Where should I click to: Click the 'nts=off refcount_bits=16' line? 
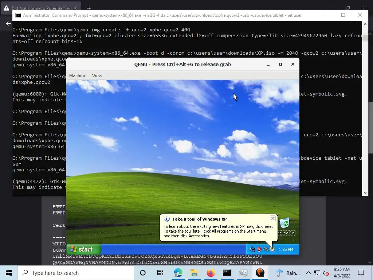[x=47, y=42]
